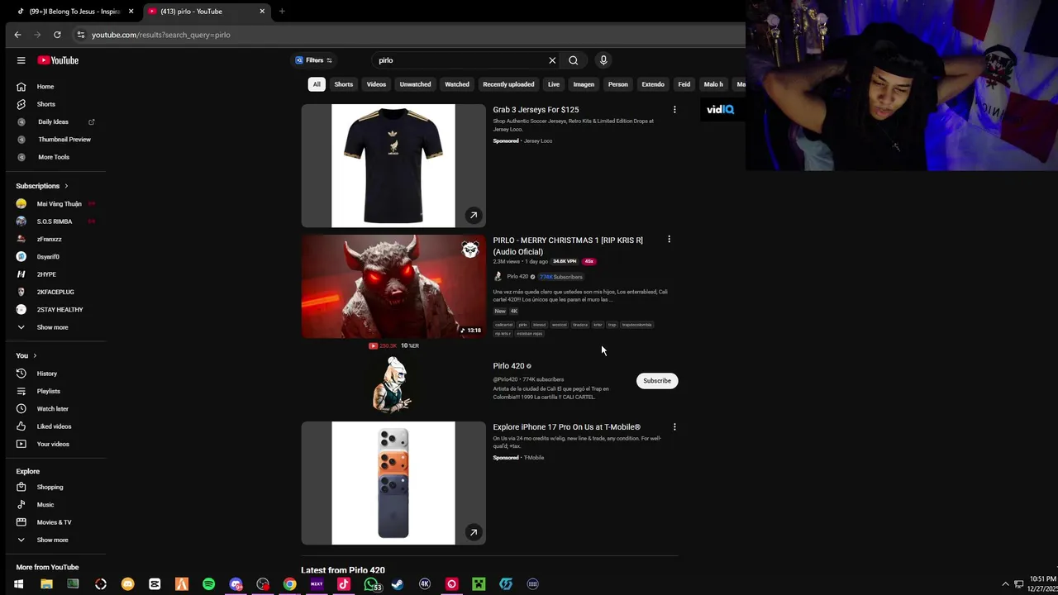Viewport: 1058px width, 595px height.
Task: Open Watch later in the sidebar
Action: click(53, 409)
